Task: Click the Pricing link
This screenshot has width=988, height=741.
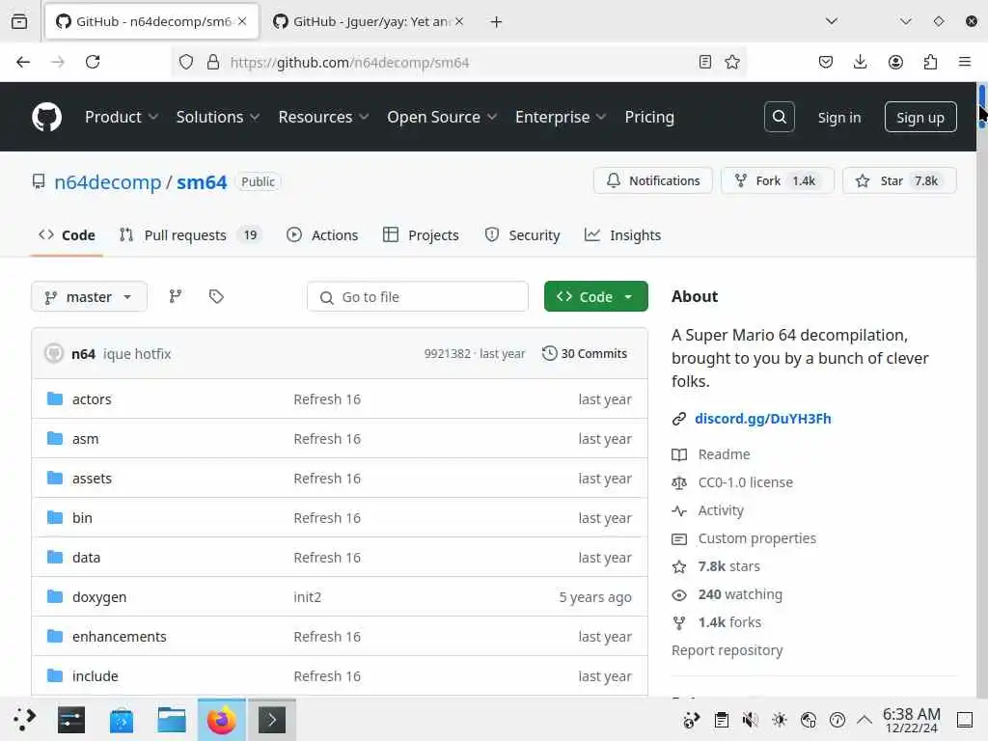Action: [649, 117]
